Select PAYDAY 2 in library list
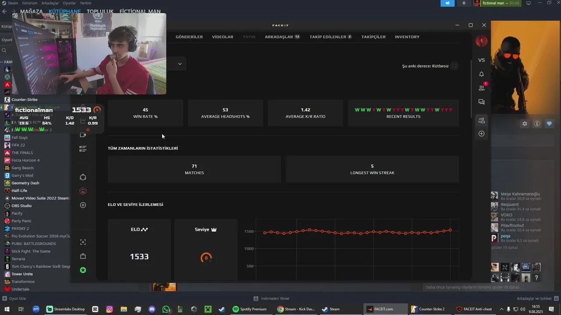This screenshot has height=315, width=561. [20, 228]
